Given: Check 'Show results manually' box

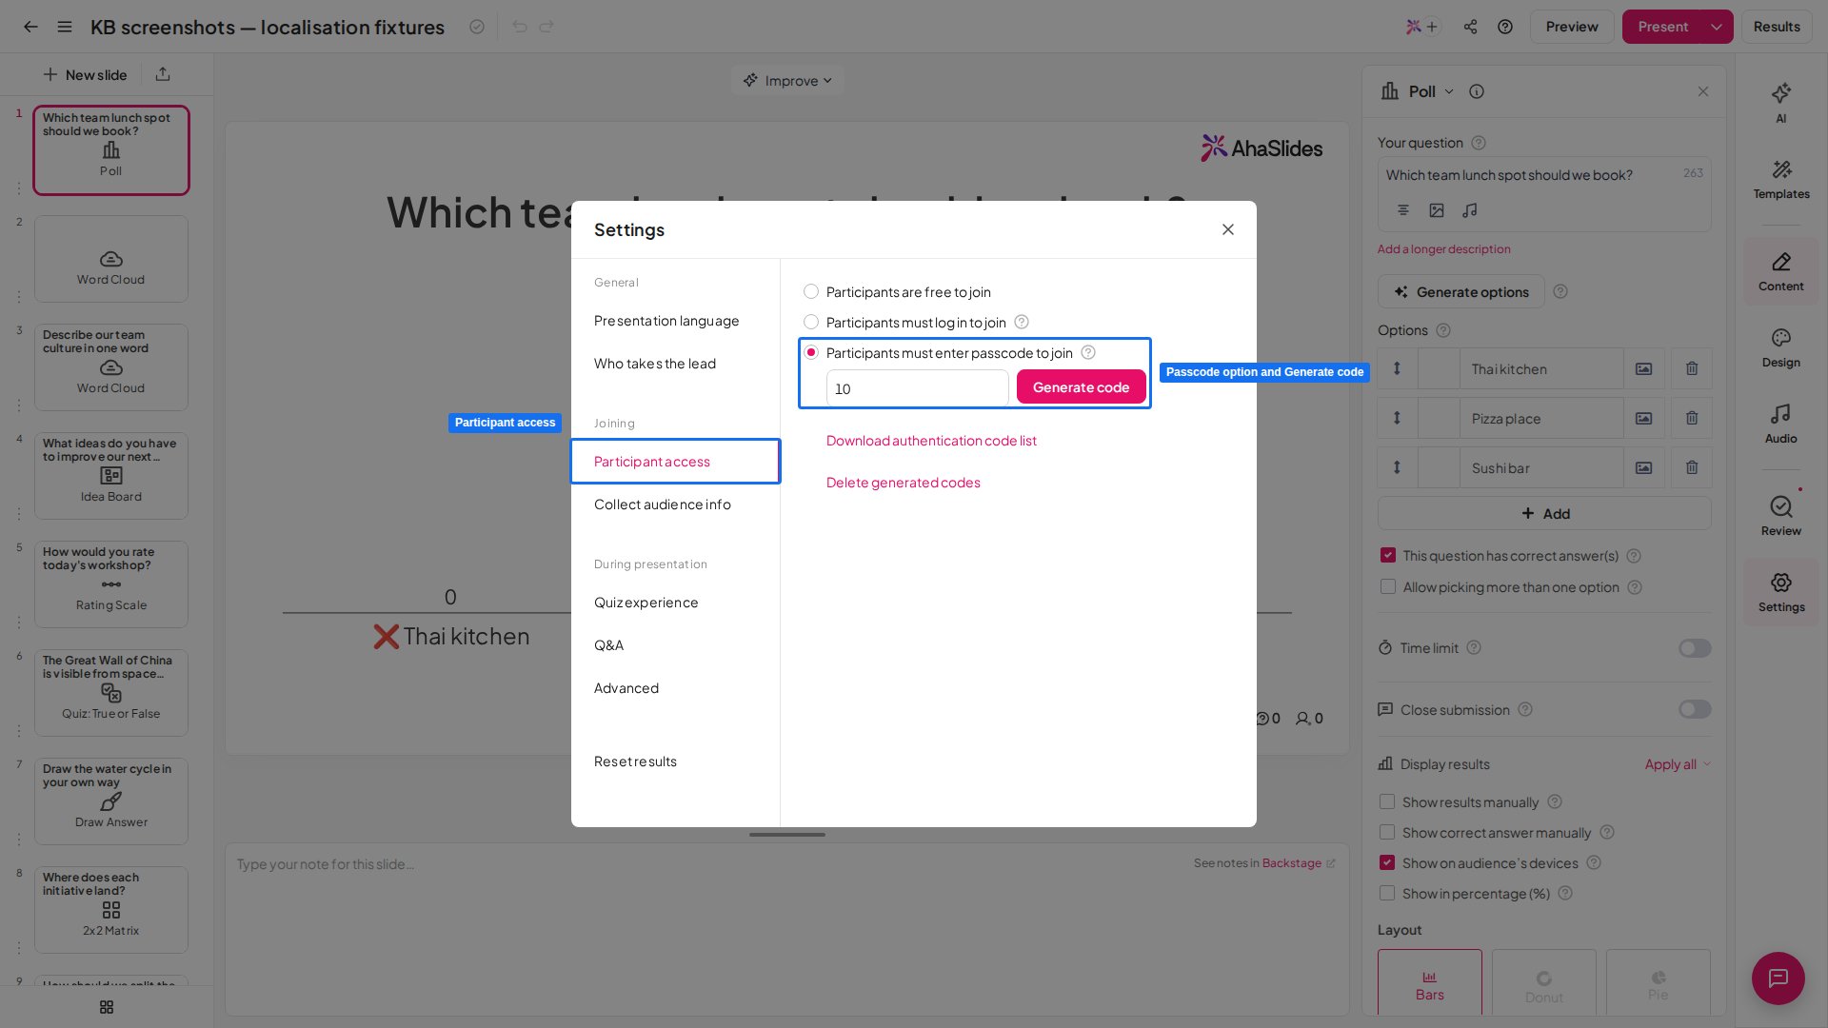Looking at the screenshot, I should coord(1387,801).
